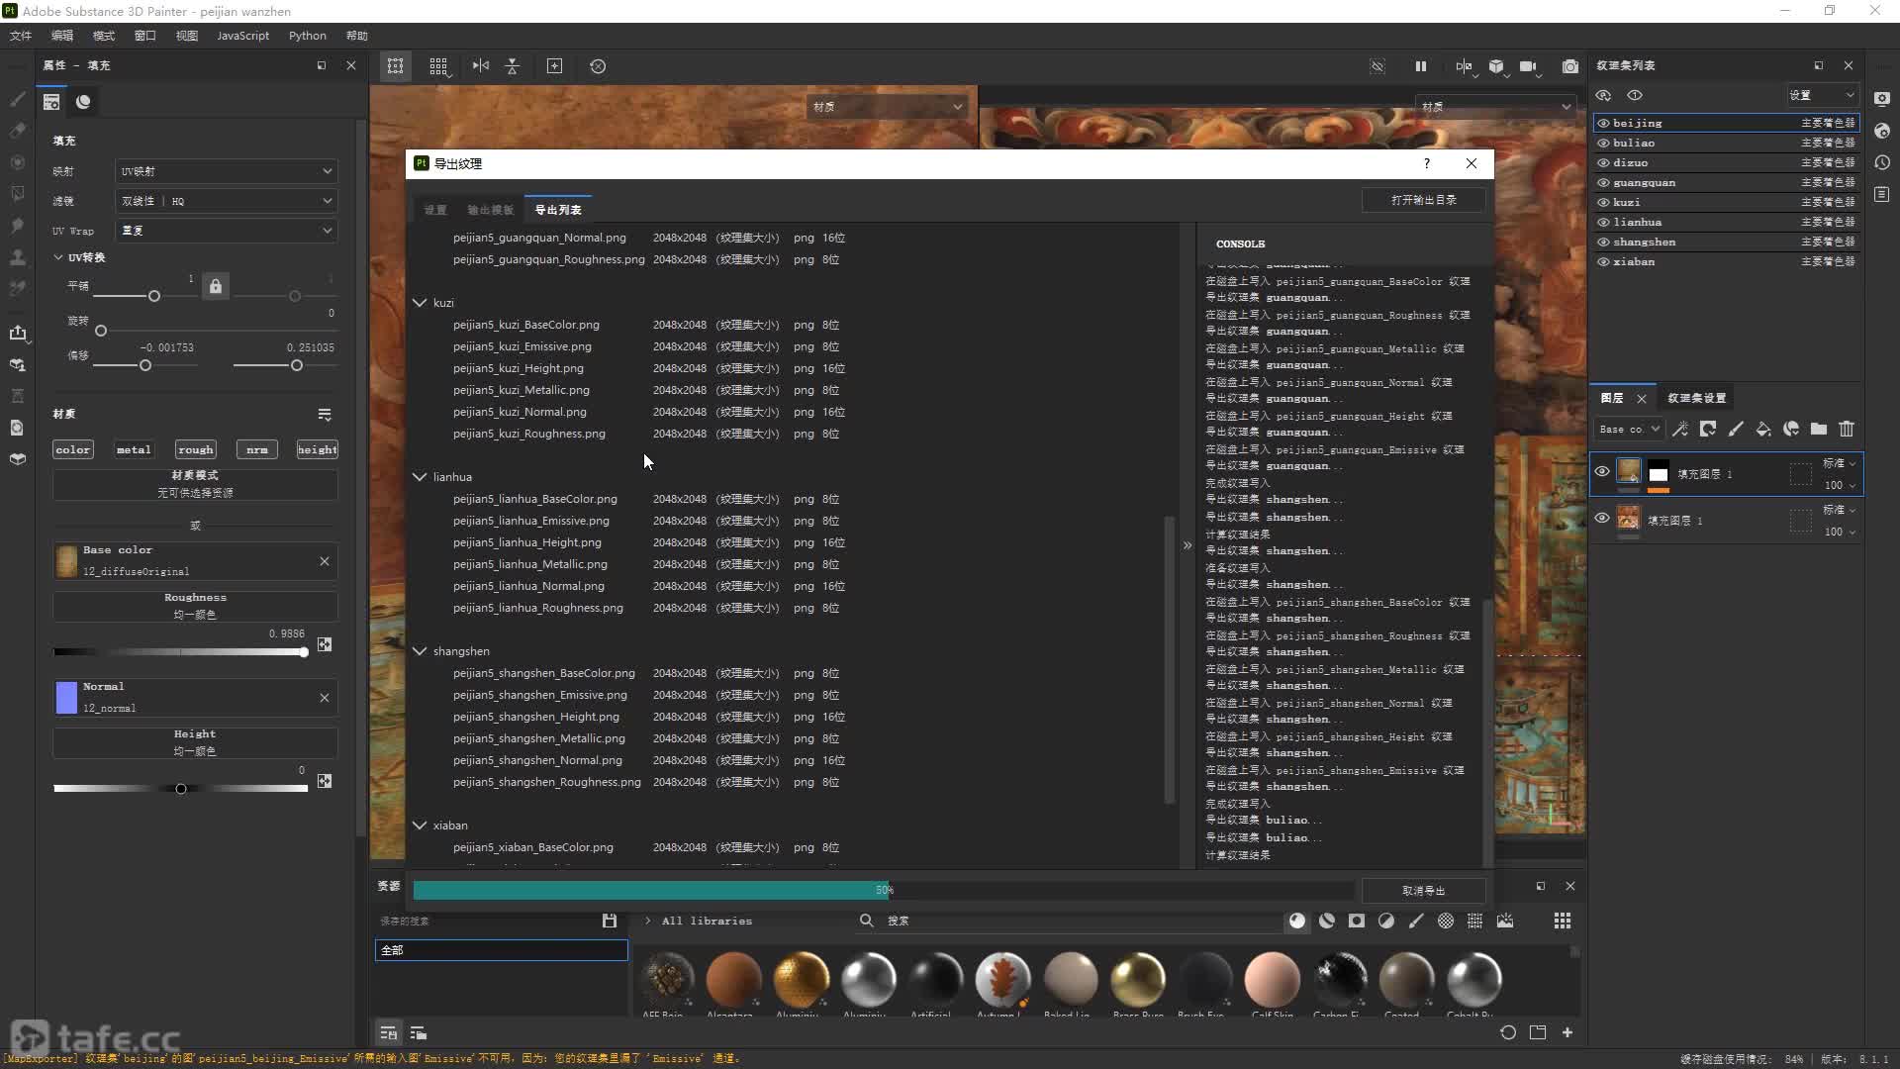The height and width of the screenshot is (1069, 1900).
Task: Switch to the 纹理集设置 tab
Action: [x=1696, y=398]
